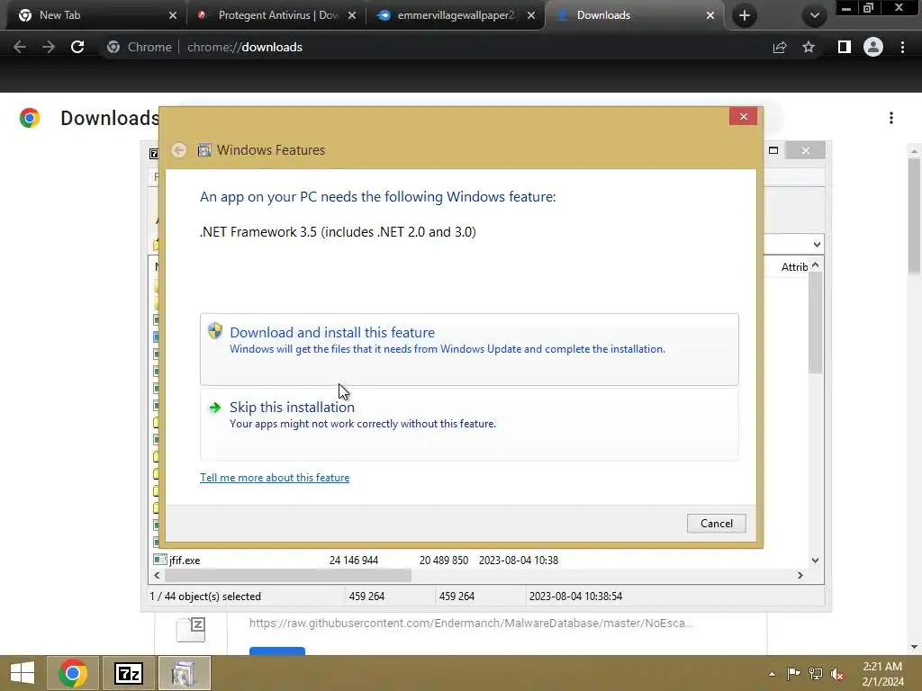Close the Protegent Antivirus tab
This screenshot has width=922, height=691.
tap(352, 15)
